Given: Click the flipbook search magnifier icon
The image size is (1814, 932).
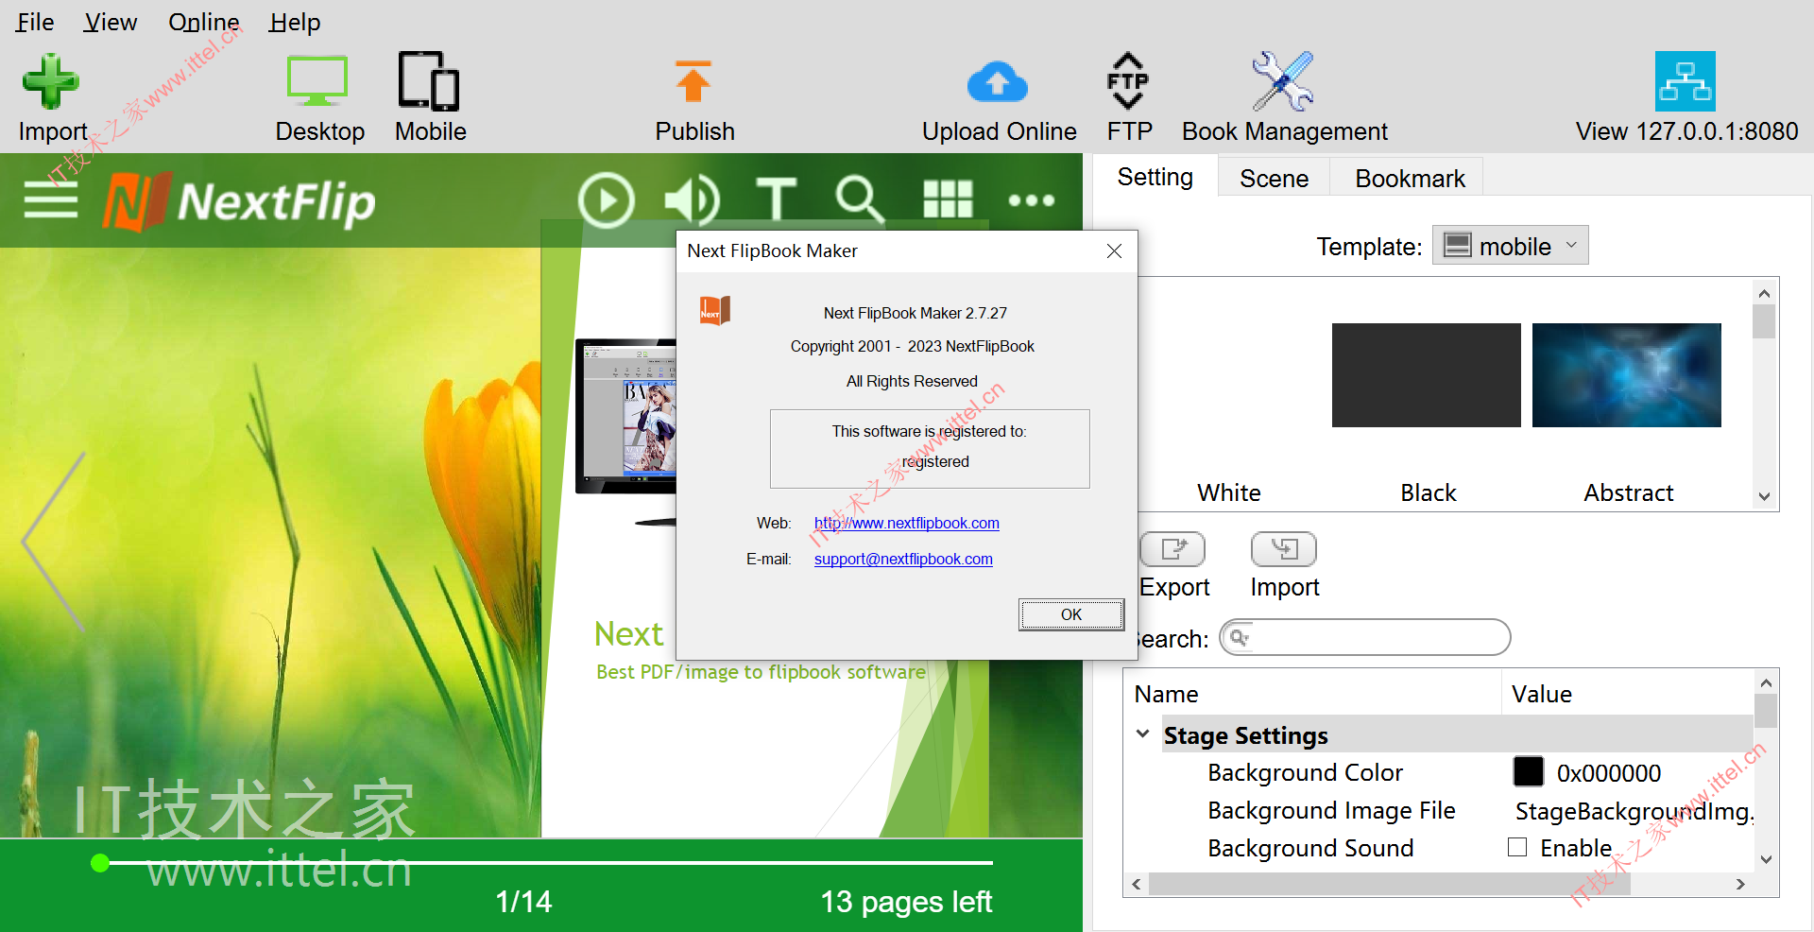Looking at the screenshot, I should point(859,200).
